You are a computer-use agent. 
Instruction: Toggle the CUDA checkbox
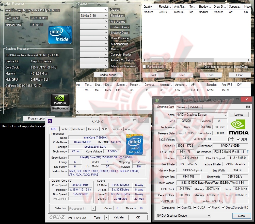click(x=195, y=208)
